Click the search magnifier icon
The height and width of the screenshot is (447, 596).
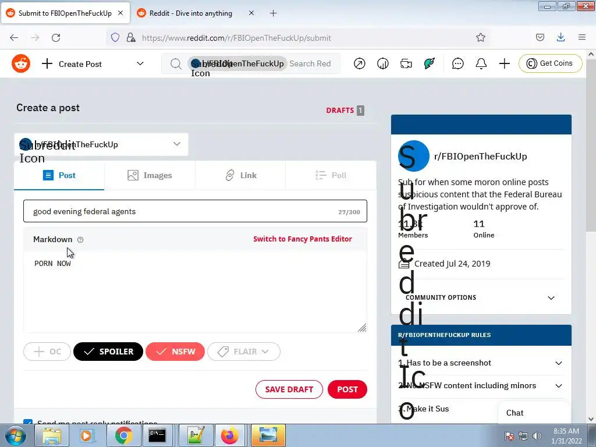pyautogui.click(x=176, y=63)
